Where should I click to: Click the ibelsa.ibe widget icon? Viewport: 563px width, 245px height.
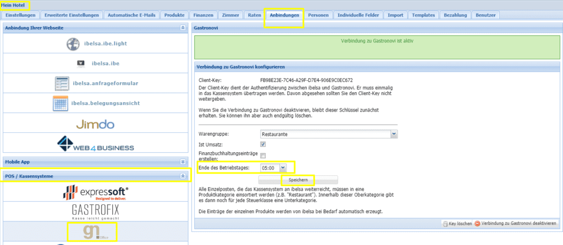[81, 63]
